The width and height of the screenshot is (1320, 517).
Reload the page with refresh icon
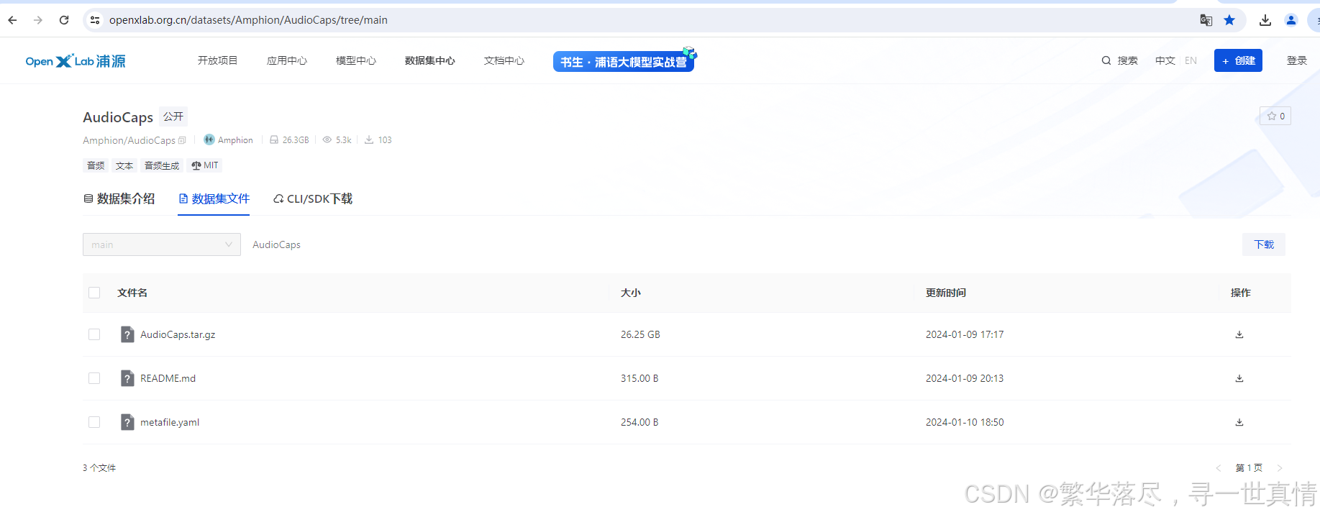[x=64, y=20]
